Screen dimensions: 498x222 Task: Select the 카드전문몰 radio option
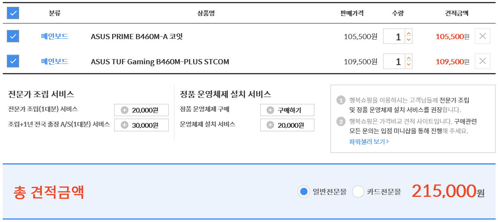click(x=358, y=192)
